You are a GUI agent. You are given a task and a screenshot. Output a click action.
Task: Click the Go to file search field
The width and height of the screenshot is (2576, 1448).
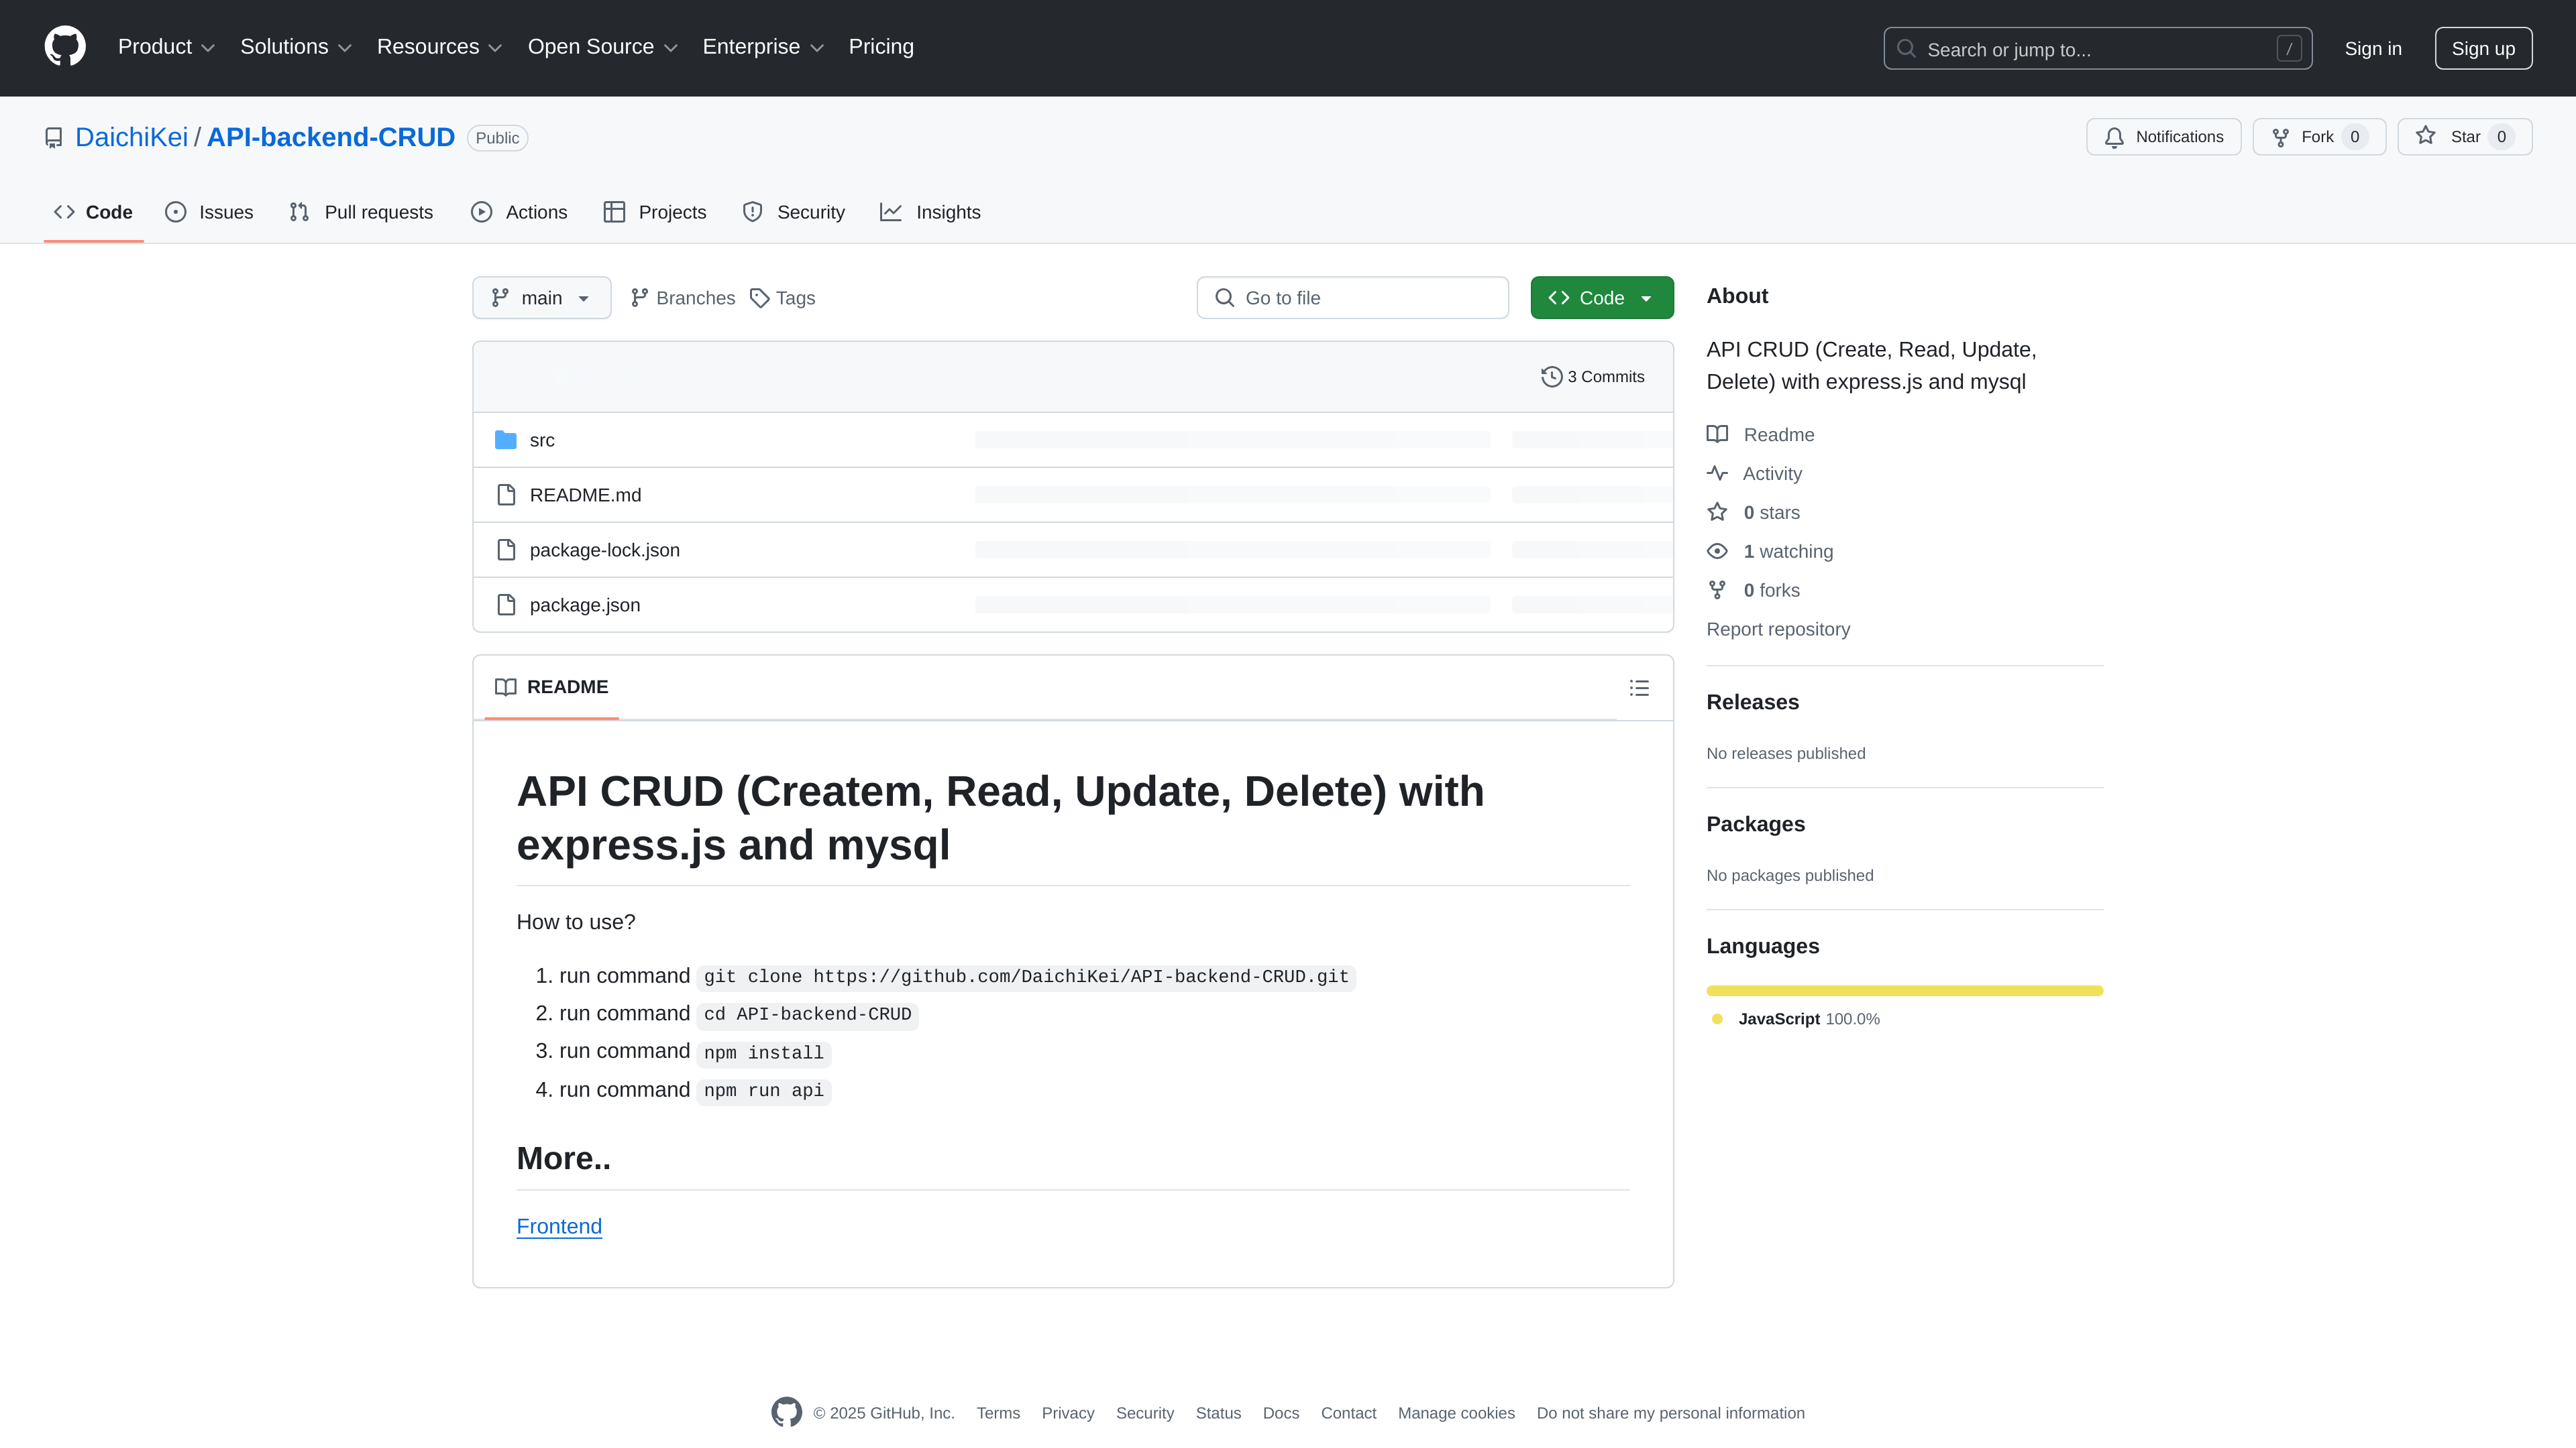(x=1352, y=297)
